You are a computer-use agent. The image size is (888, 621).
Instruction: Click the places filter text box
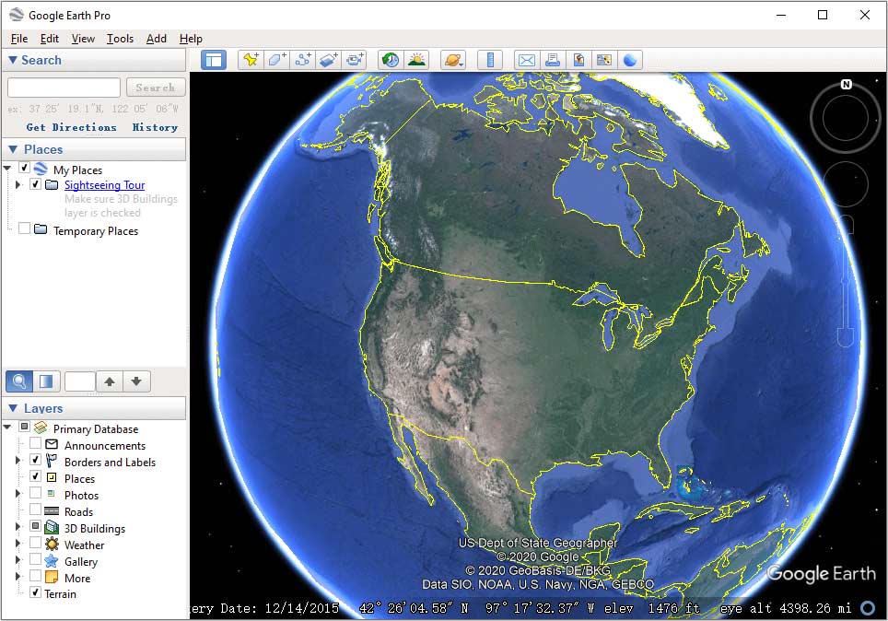pyautogui.click(x=80, y=381)
